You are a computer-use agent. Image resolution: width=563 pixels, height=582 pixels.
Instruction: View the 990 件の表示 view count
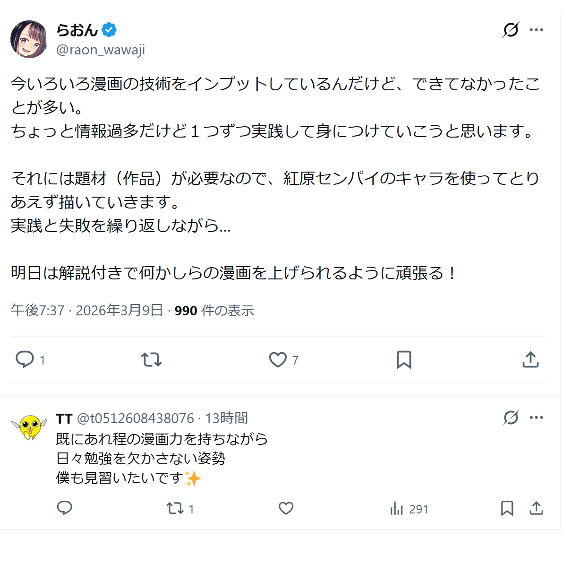[x=214, y=311]
